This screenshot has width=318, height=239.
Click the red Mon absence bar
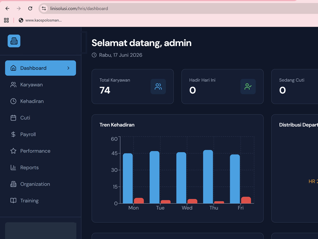click(139, 200)
